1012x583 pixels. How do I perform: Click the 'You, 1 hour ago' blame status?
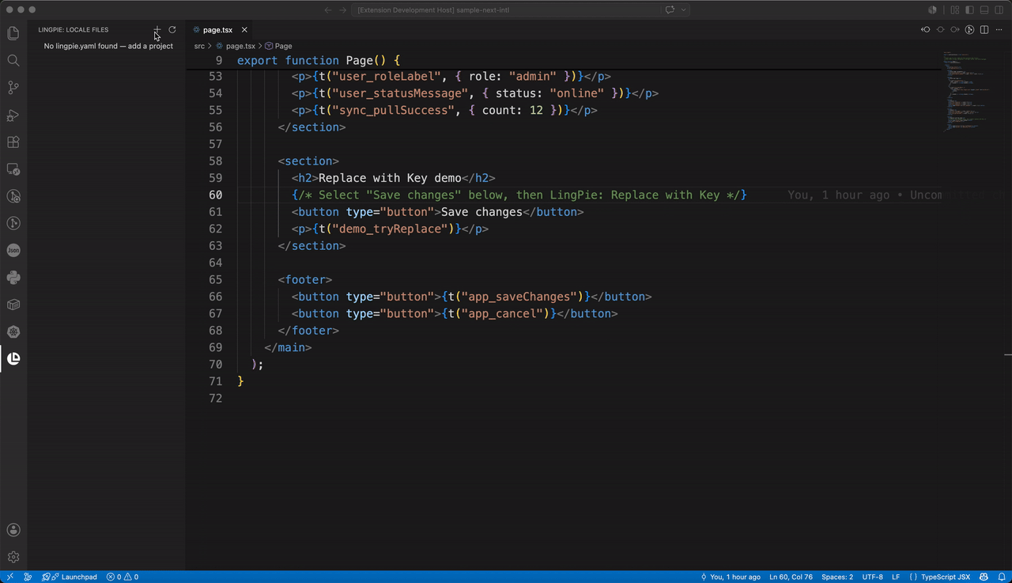point(731,577)
